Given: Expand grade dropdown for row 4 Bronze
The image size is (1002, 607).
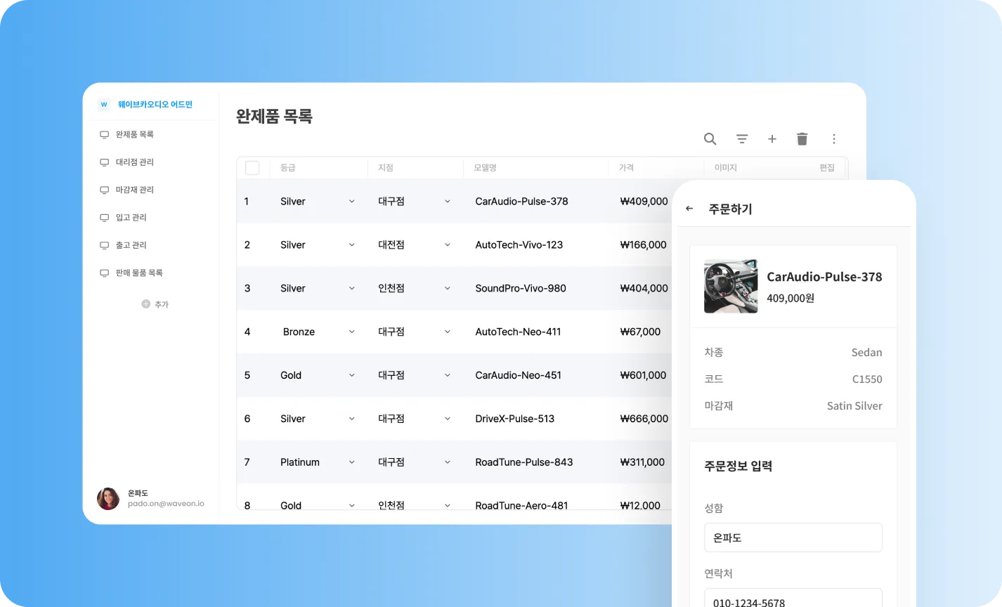Looking at the screenshot, I should pos(352,332).
